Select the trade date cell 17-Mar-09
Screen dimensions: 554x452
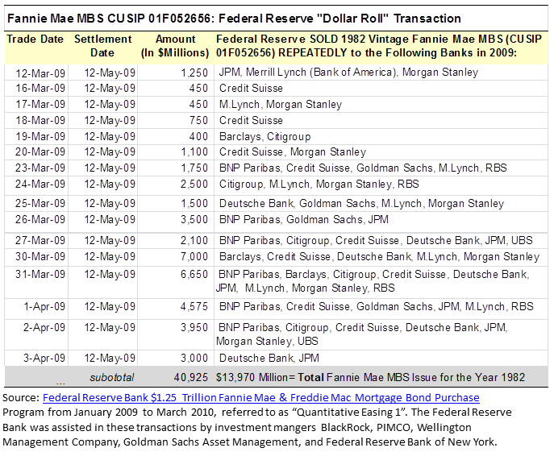tap(40, 104)
